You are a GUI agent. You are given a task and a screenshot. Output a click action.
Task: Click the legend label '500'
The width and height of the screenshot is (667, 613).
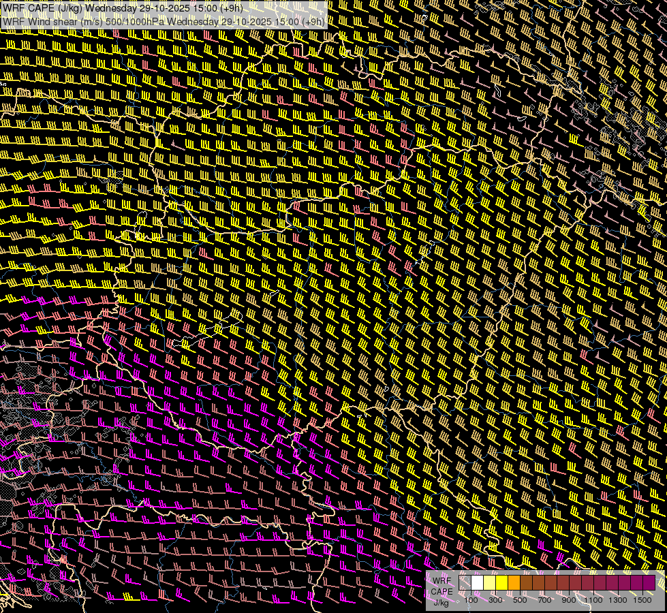click(x=520, y=600)
